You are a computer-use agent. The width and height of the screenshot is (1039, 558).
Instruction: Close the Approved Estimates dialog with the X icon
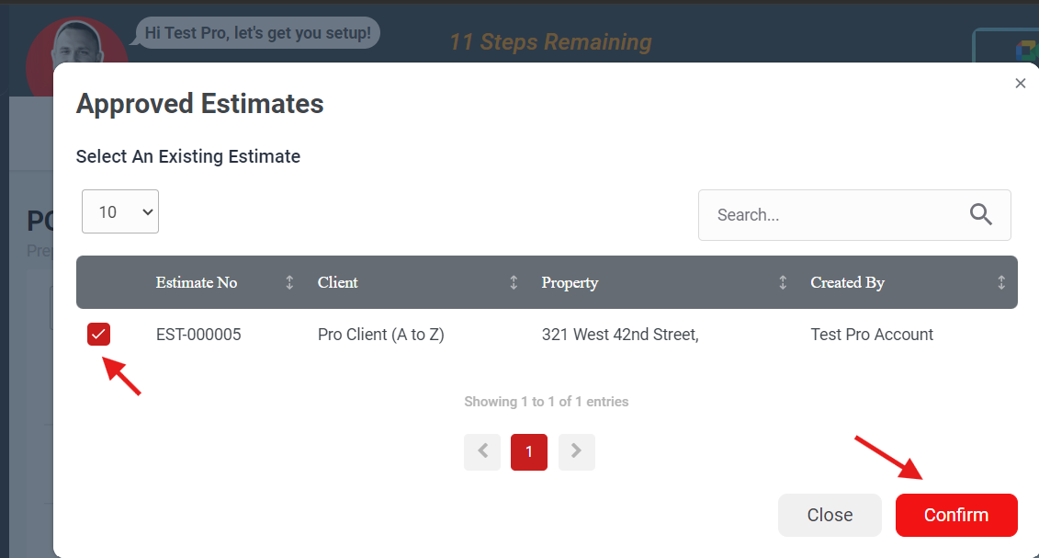point(1020,84)
